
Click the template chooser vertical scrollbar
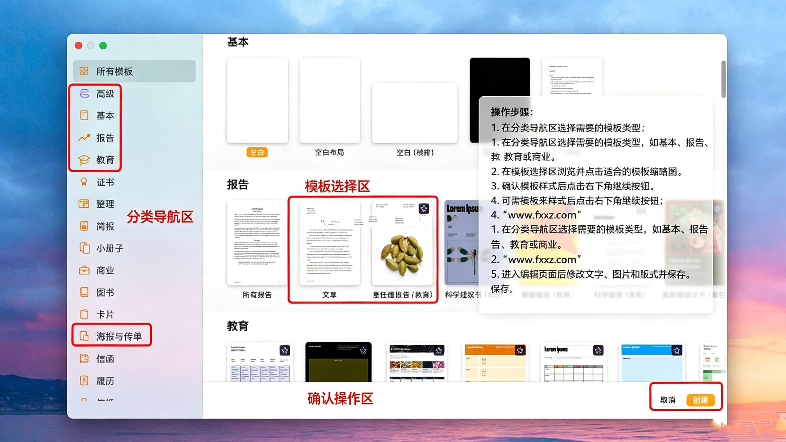(x=723, y=79)
